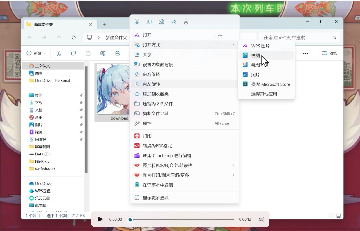
Task: Mute audio with the speaker icon
Action: [262, 219]
